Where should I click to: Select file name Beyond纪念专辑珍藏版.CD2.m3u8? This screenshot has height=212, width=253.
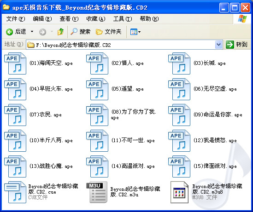pyautogui.click(x=217, y=189)
